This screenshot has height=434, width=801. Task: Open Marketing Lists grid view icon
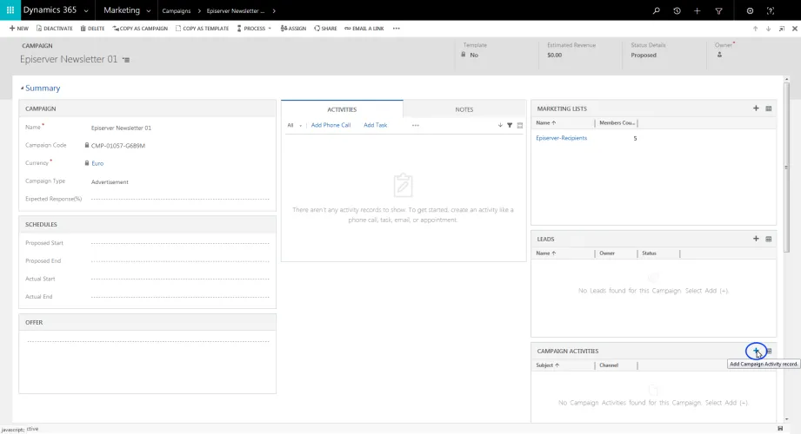pyautogui.click(x=769, y=108)
